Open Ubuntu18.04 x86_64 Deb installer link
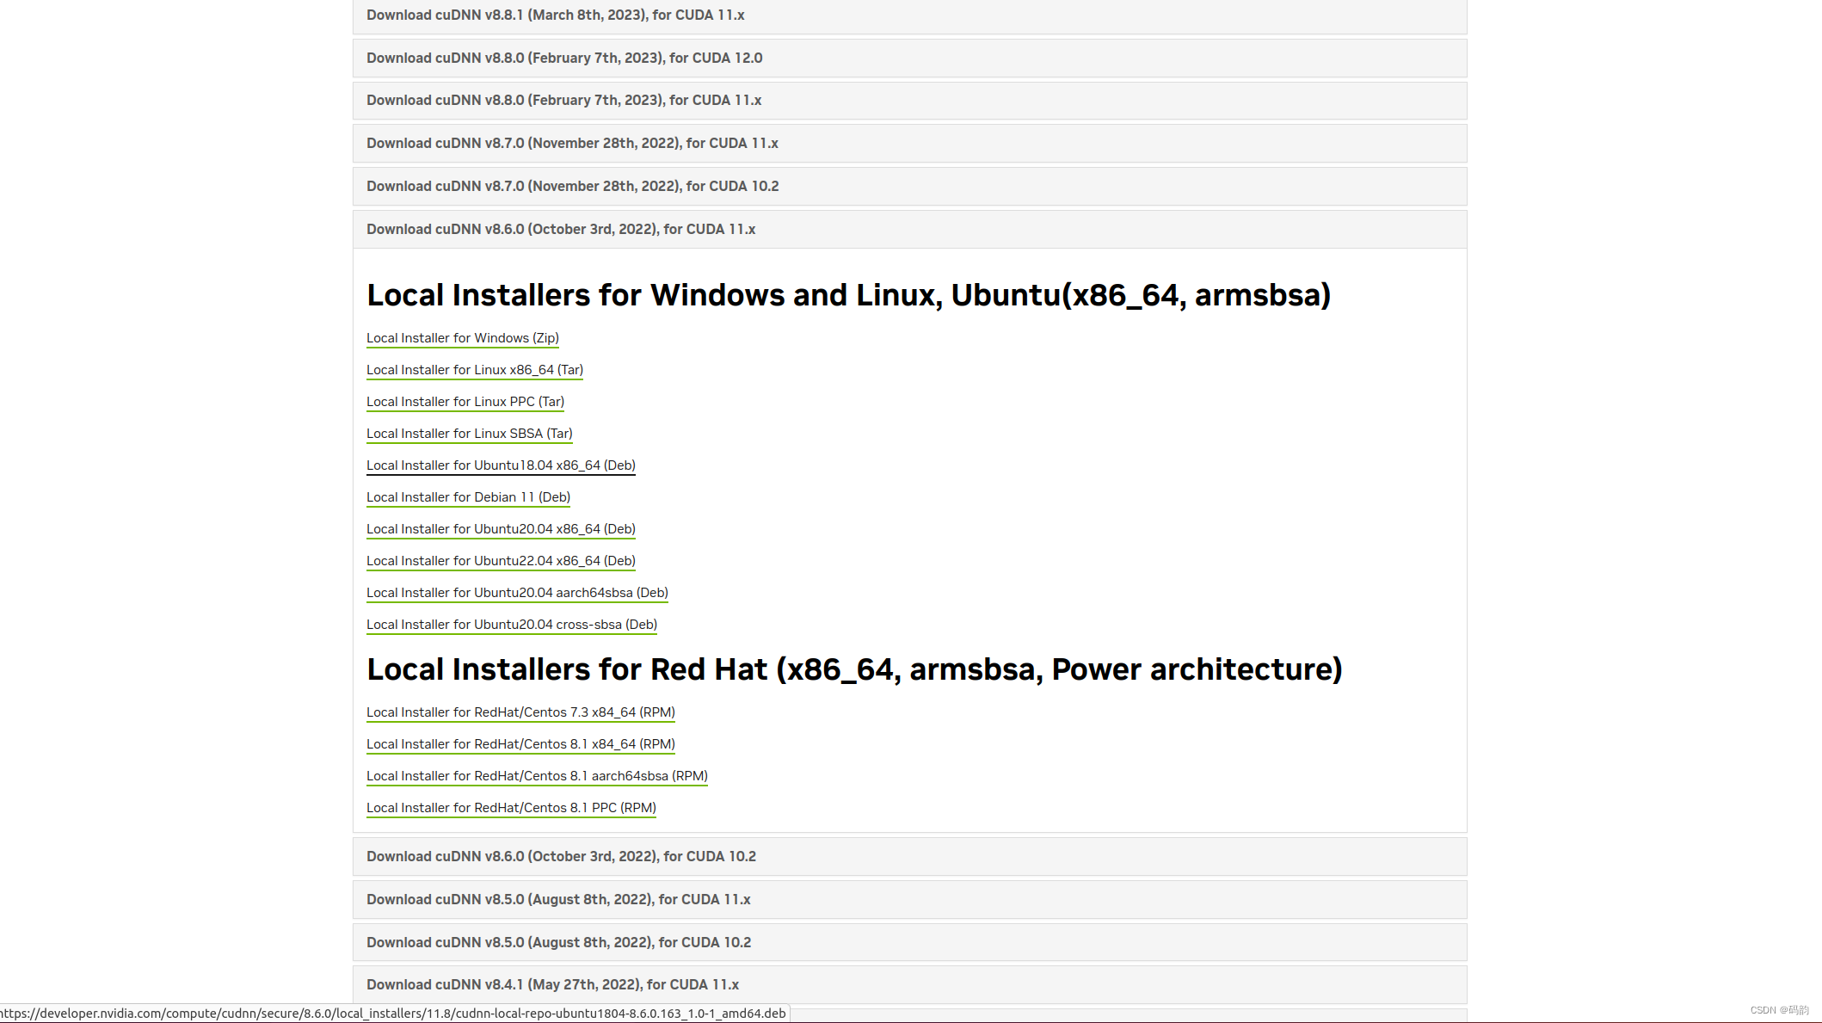Screen dimensions: 1822x1023 tap(501, 465)
